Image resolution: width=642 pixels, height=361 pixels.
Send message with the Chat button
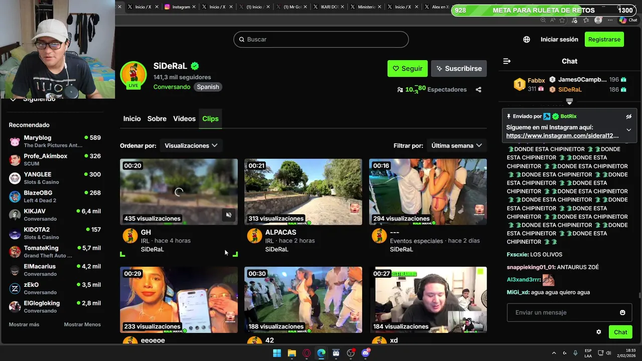[620, 332]
